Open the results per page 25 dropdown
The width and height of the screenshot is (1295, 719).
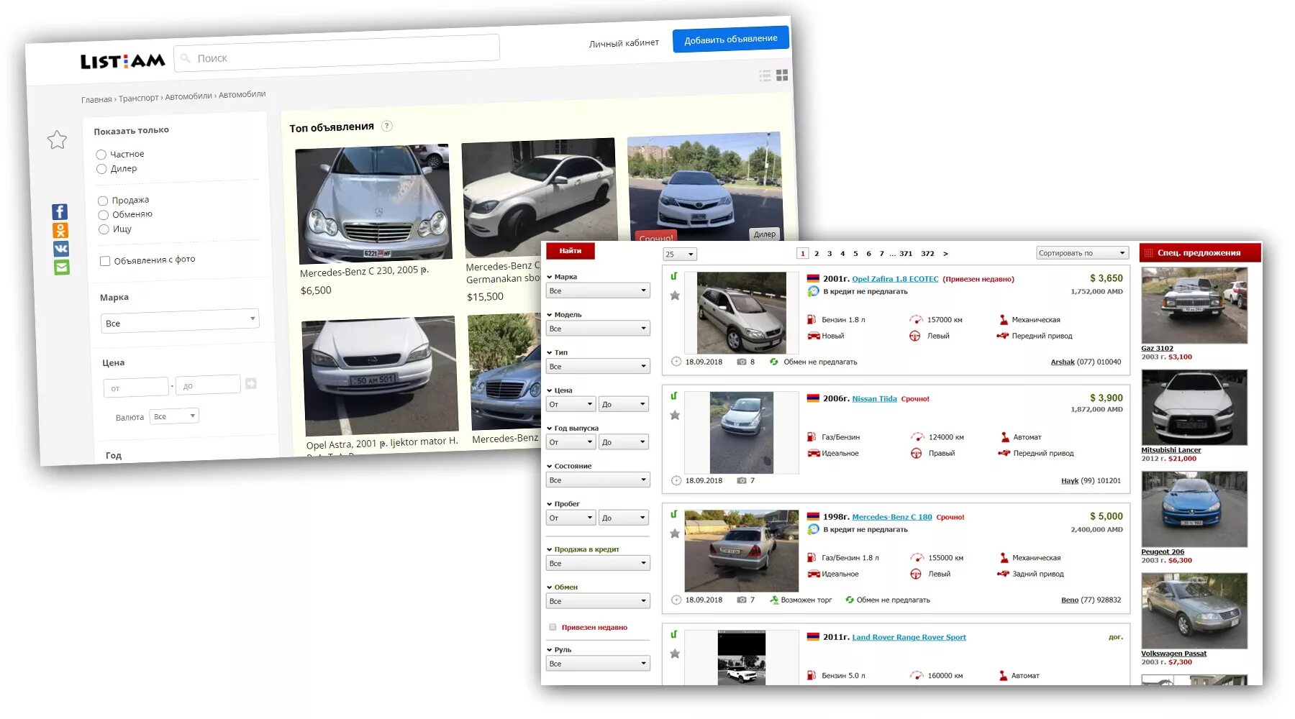(x=680, y=254)
